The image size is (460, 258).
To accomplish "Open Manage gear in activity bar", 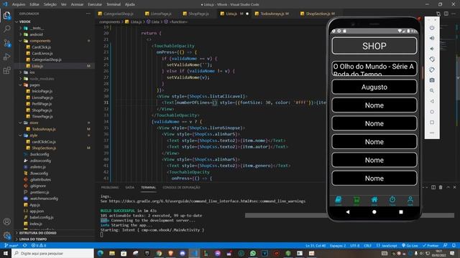I will tap(6, 235).
